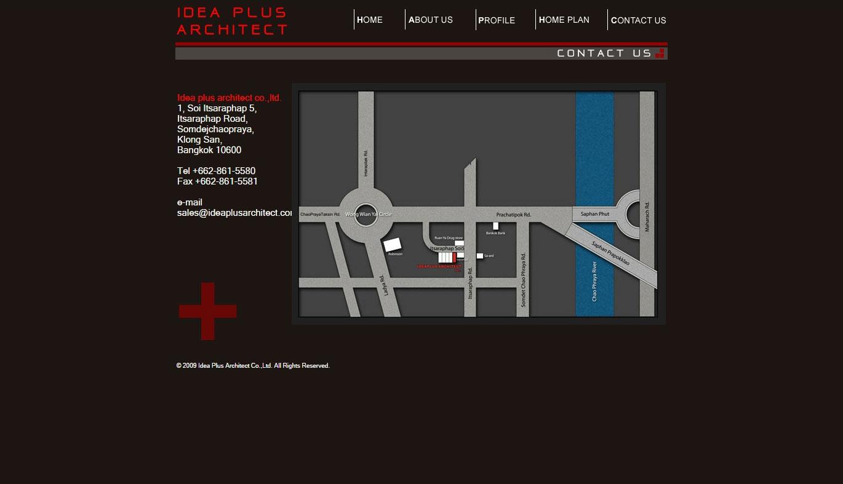The width and height of the screenshot is (843, 484).
Task: Click the sales email address
Action: click(x=234, y=213)
